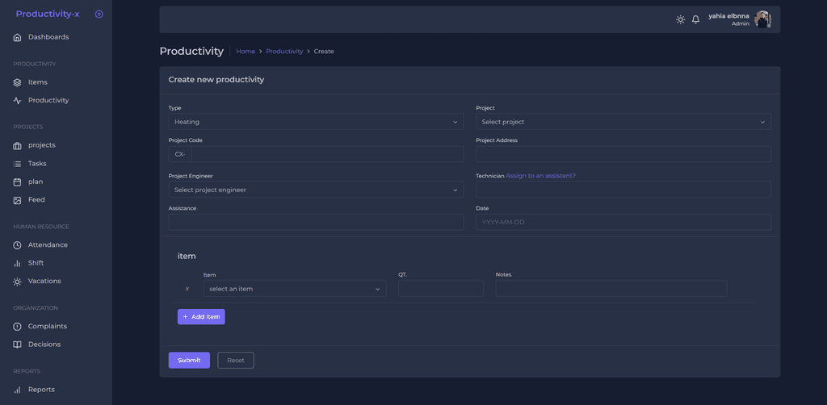The width and height of the screenshot is (827, 405).
Task: Click the Productivity activity pulse icon
Action: click(x=18, y=101)
